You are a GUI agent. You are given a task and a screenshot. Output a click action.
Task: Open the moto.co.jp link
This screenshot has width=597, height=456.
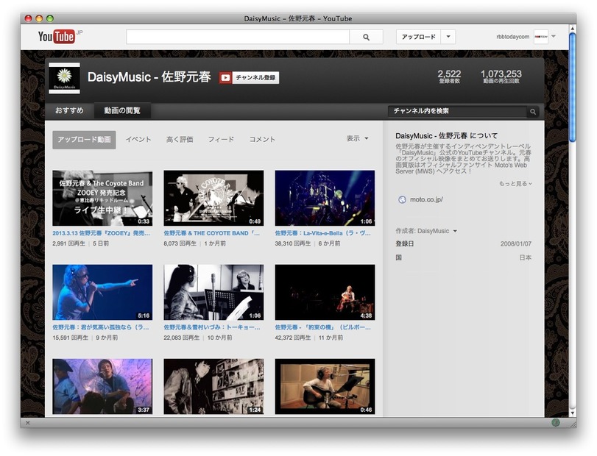(x=426, y=199)
